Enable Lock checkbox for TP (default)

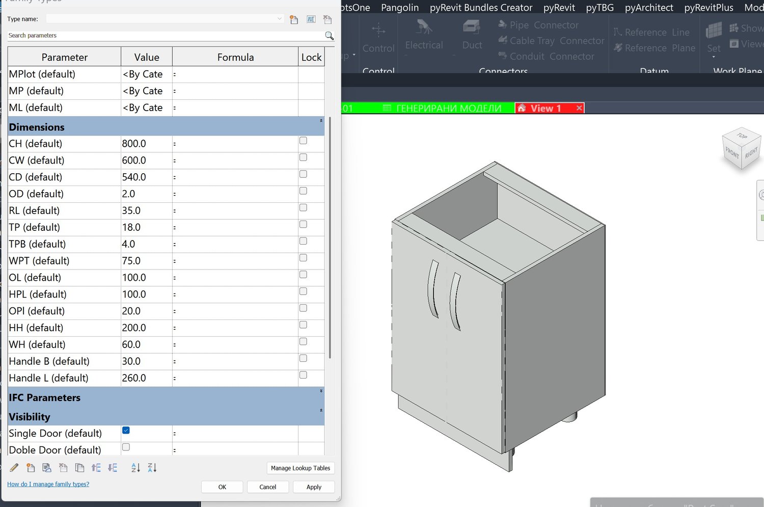pos(303,224)
